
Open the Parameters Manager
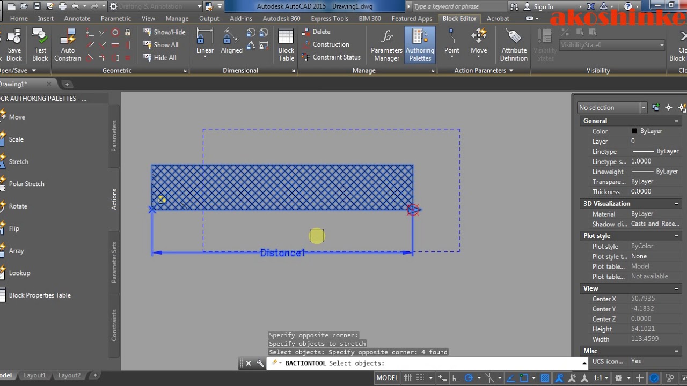pos(386,45)
